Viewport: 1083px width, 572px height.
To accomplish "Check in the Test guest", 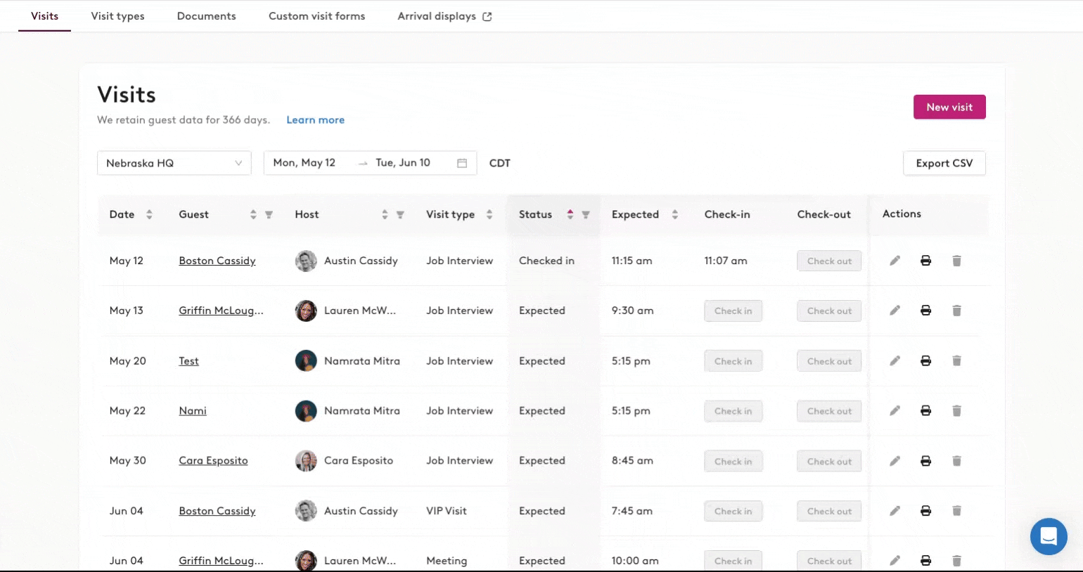I will (x=733, y=361).
